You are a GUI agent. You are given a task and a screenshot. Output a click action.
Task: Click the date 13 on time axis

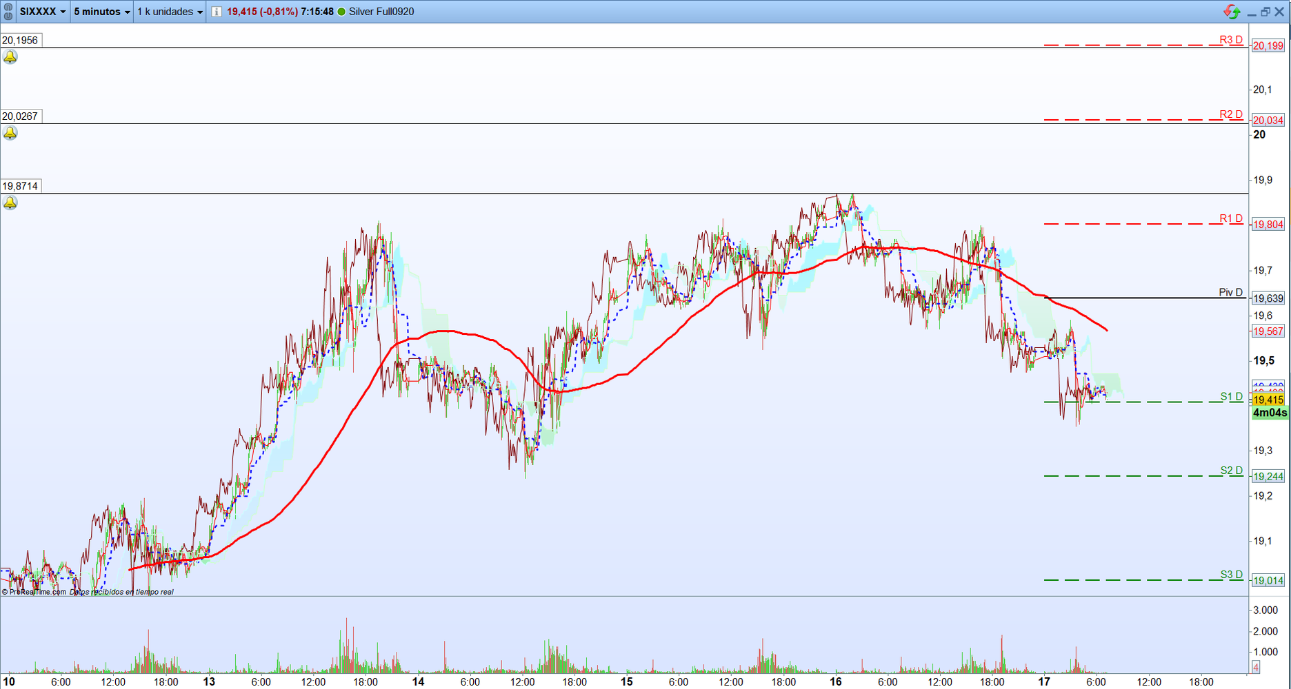[209, 682]
